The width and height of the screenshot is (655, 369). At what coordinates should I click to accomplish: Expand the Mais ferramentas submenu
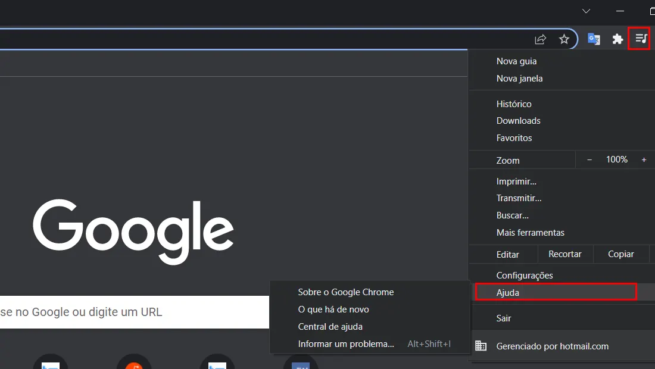[562, 233]
